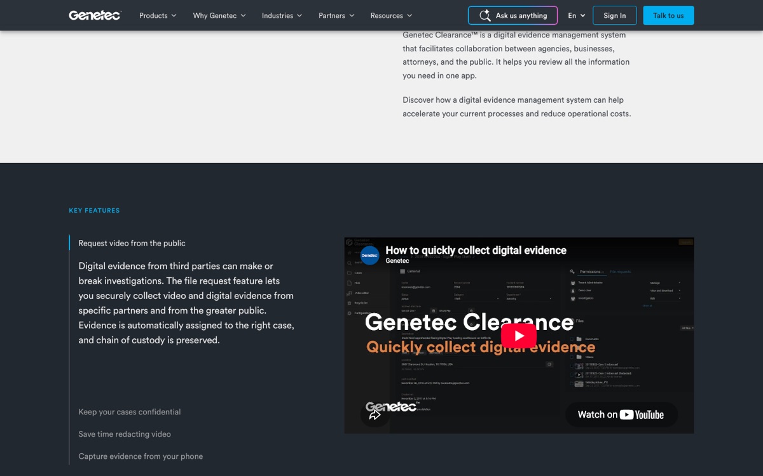Expand the Partners chevron arrow
Viewport: 763px width, 476px height.
coord(352,16)
